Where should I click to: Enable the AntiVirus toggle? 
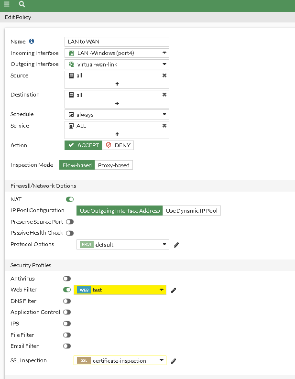pyautogui.click(x=67, y=279)
